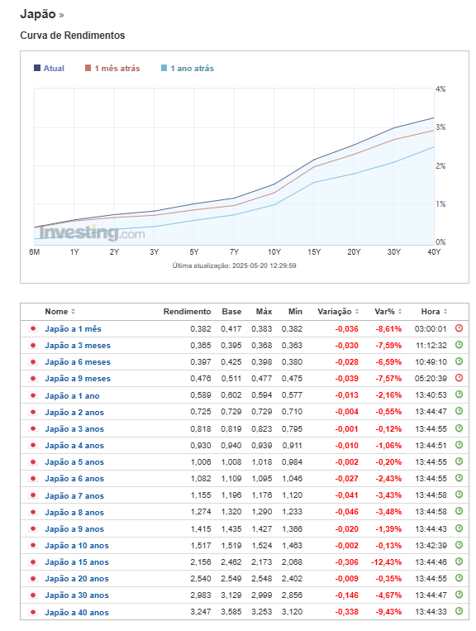This screenshot has width=476, height=631.
Task: Open the Japão a 2 anos bond link
Action: (x=74, y=412)
